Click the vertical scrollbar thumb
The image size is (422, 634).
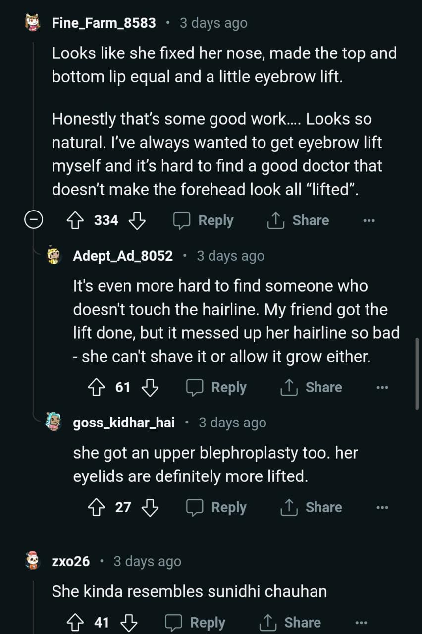pos(417,374)
